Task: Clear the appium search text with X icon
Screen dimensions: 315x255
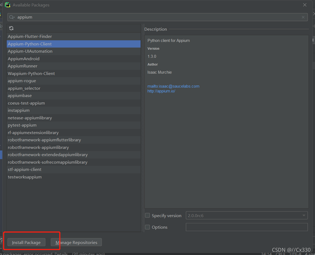Action: click(303, 17)
